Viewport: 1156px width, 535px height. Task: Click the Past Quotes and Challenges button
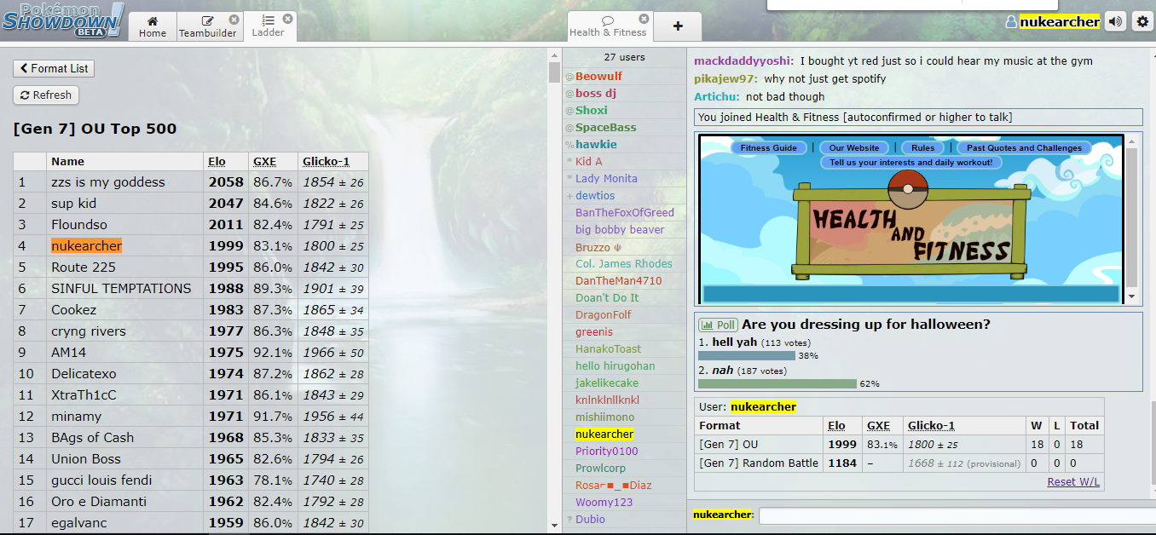click(x=1024, y=147)
